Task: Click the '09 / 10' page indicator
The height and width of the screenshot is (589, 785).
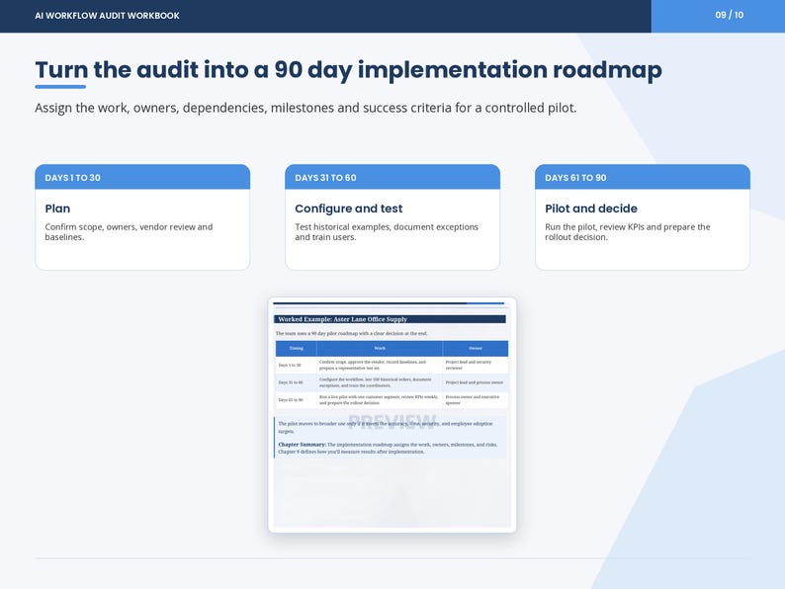Action: tap(729, 15)
